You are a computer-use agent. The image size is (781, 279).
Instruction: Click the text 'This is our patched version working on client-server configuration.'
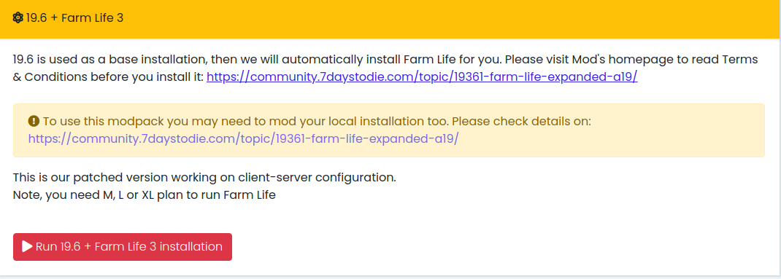click(x=204, y=177)
